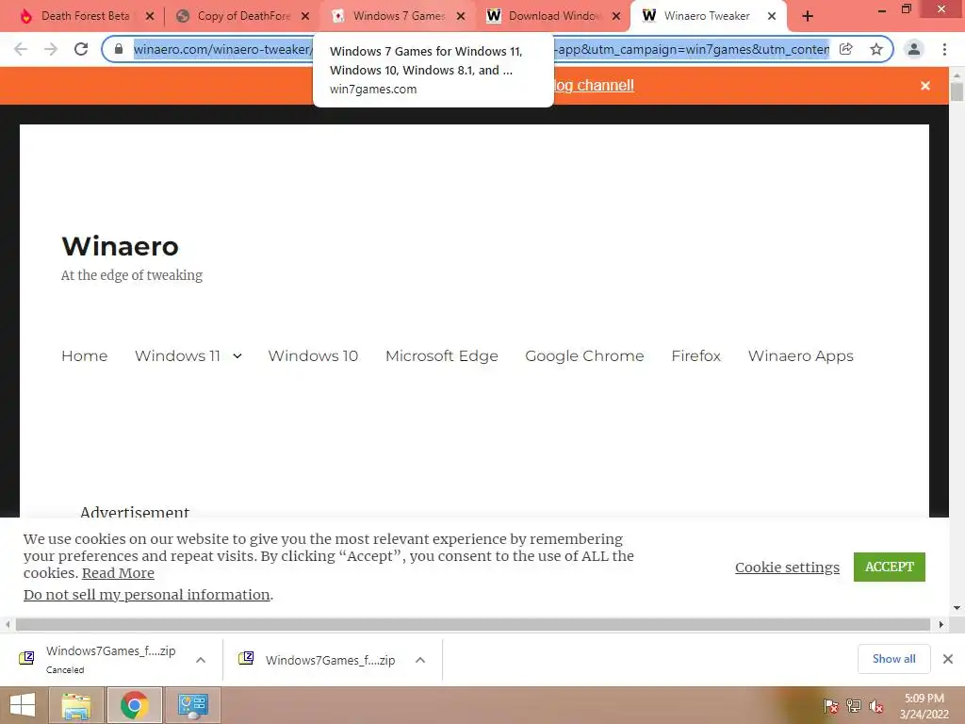Click the horizontal scrollbar right arrow
The height and width of the screenshot is (724, 965).
pos(941,624)
